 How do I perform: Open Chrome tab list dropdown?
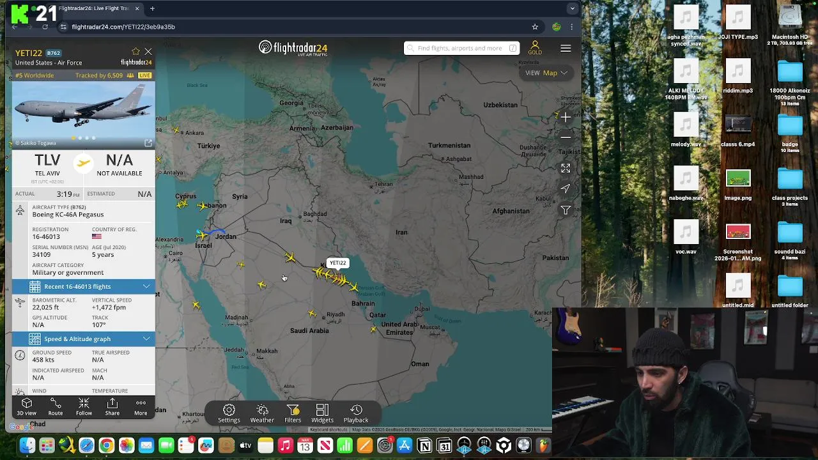coord(572,8)
